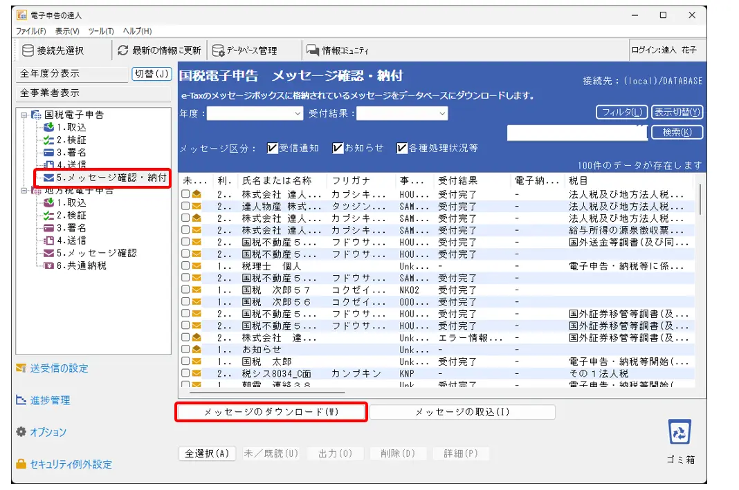739x490 pixels.
Task: Open the 情報コミュニティ icon
Action: (x=312, y=50)
